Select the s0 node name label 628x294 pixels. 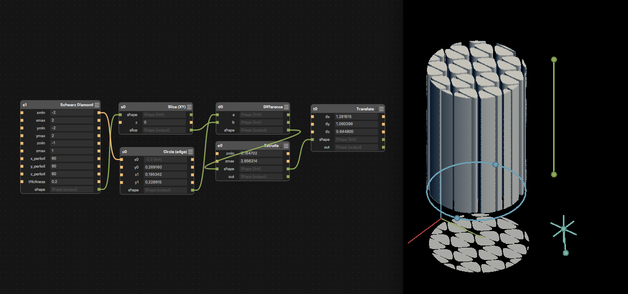(123, 107)
